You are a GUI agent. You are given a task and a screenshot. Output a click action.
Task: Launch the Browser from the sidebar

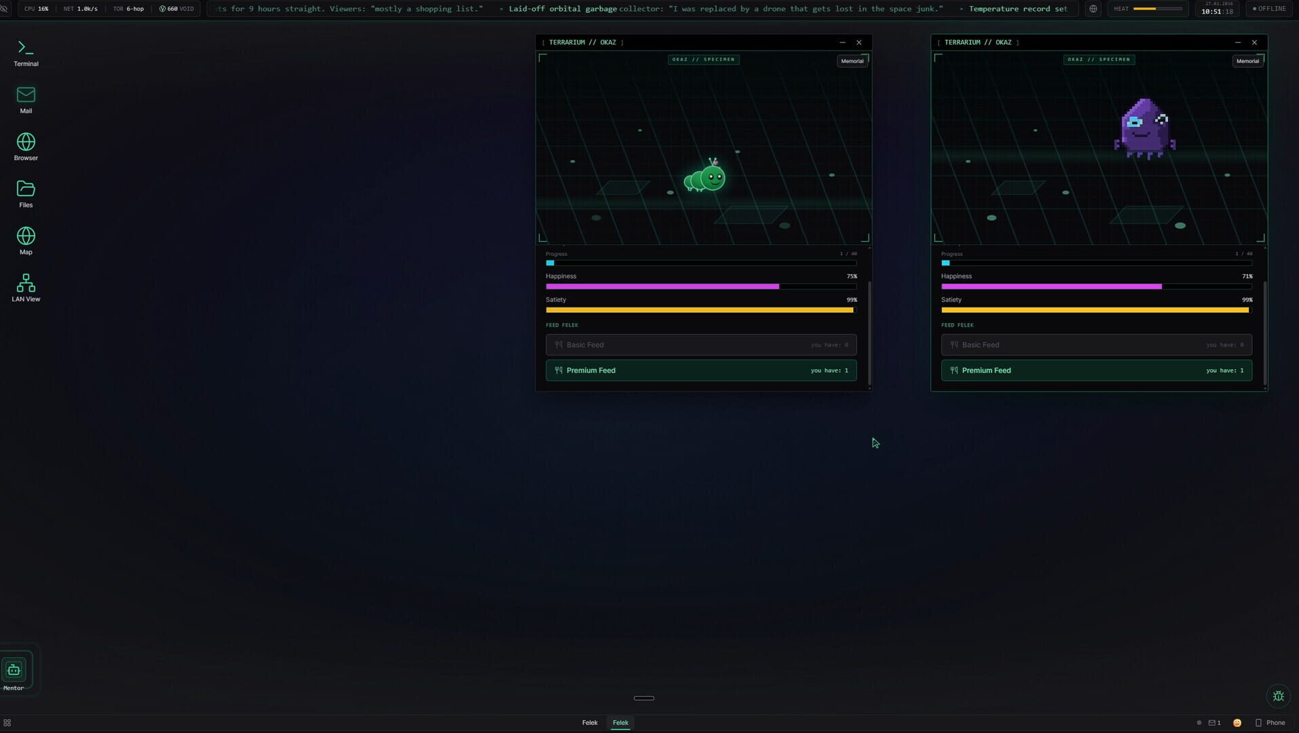click(x=26, y=147)
